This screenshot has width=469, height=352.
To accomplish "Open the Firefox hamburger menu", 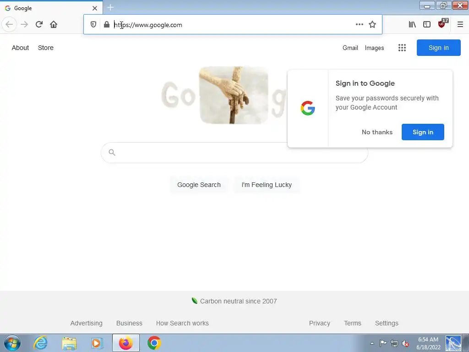I will point(460,25).
